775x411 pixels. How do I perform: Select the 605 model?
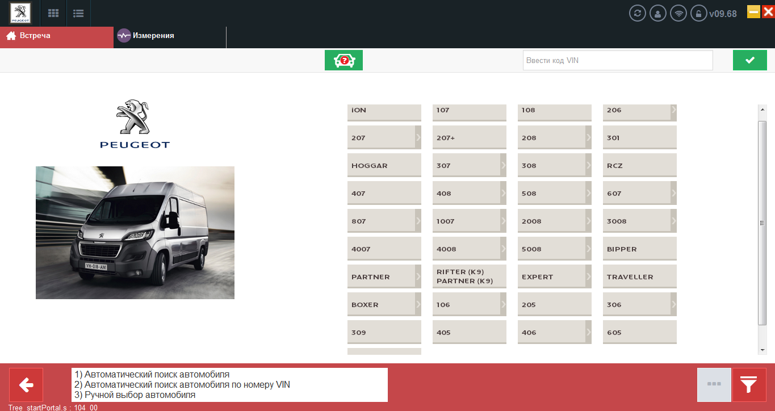[640, 332]
